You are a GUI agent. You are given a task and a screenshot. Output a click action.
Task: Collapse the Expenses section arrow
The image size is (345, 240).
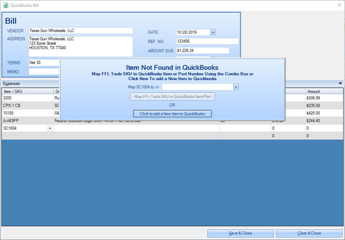pyautogui.click(x=340, y=83)
